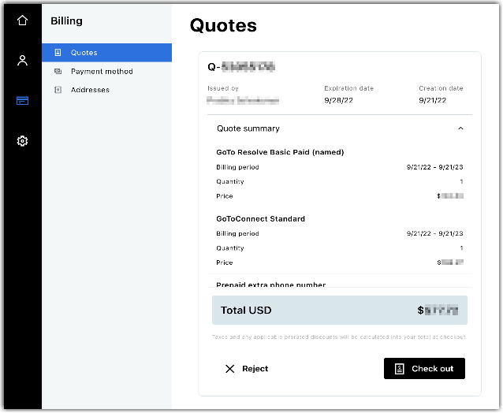Viewport: 503px width, 413px height.
Task: Reject the quote
Action: (x=247, y=369)
